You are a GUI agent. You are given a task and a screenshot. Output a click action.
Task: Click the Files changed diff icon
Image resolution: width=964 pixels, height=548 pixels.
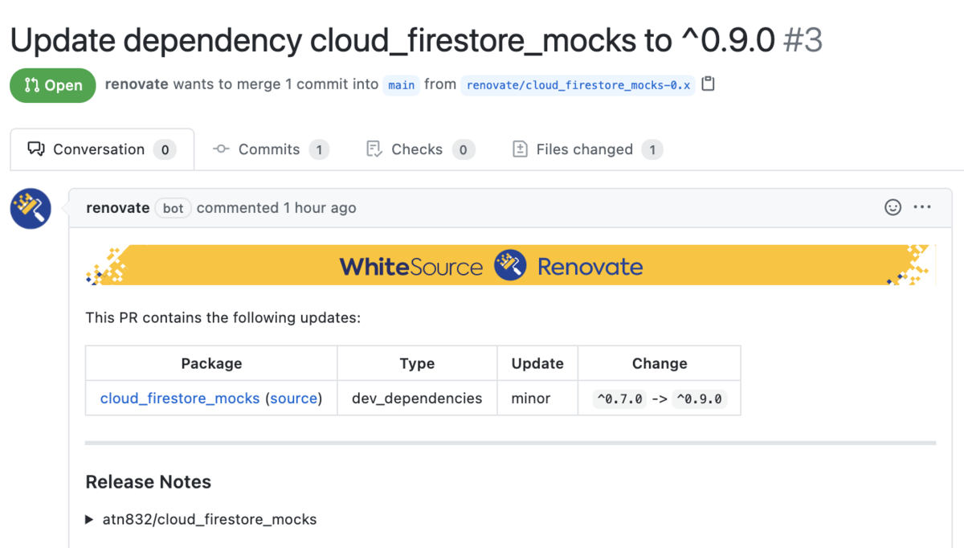(520, 149)
